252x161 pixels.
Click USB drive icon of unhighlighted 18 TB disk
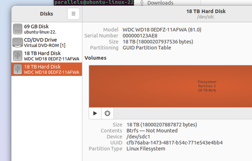point(18,56)
